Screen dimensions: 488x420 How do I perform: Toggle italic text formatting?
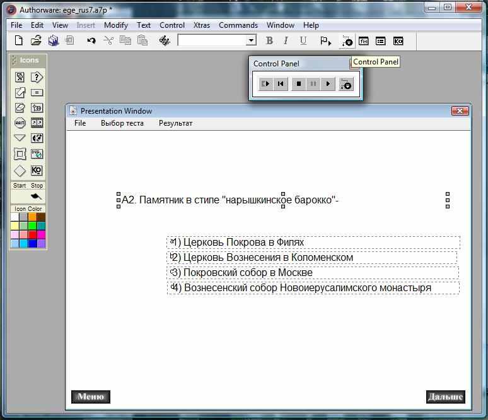286,41
